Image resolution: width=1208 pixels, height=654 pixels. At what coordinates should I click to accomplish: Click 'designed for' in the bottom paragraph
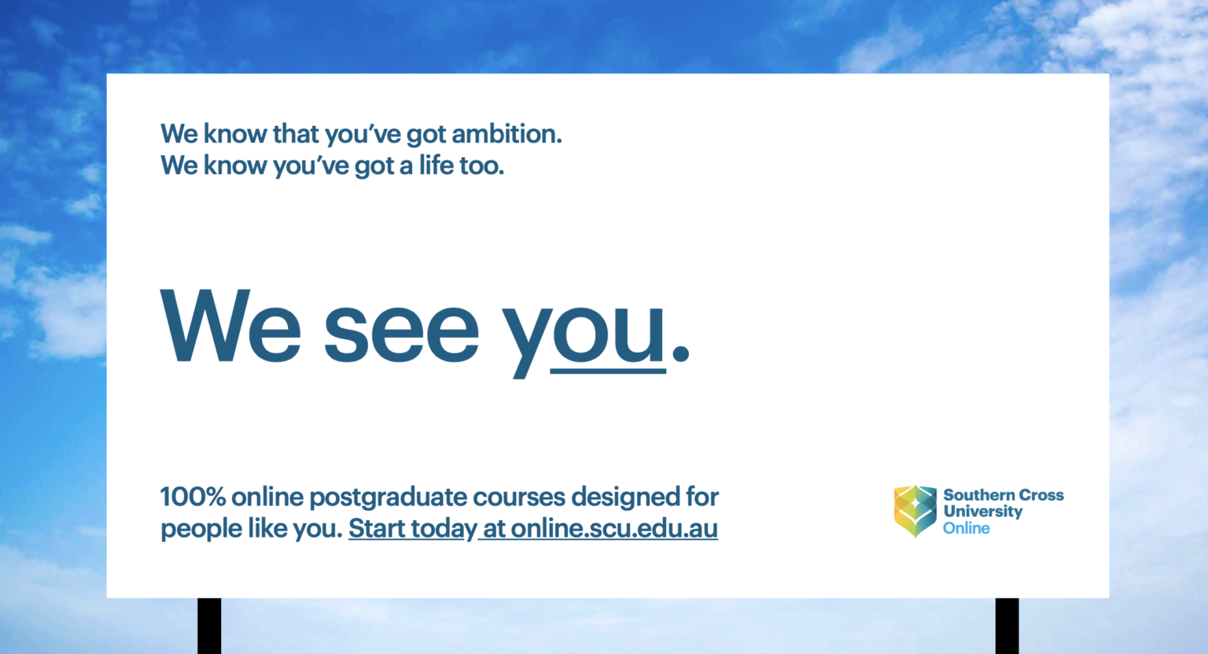(645, 497)
